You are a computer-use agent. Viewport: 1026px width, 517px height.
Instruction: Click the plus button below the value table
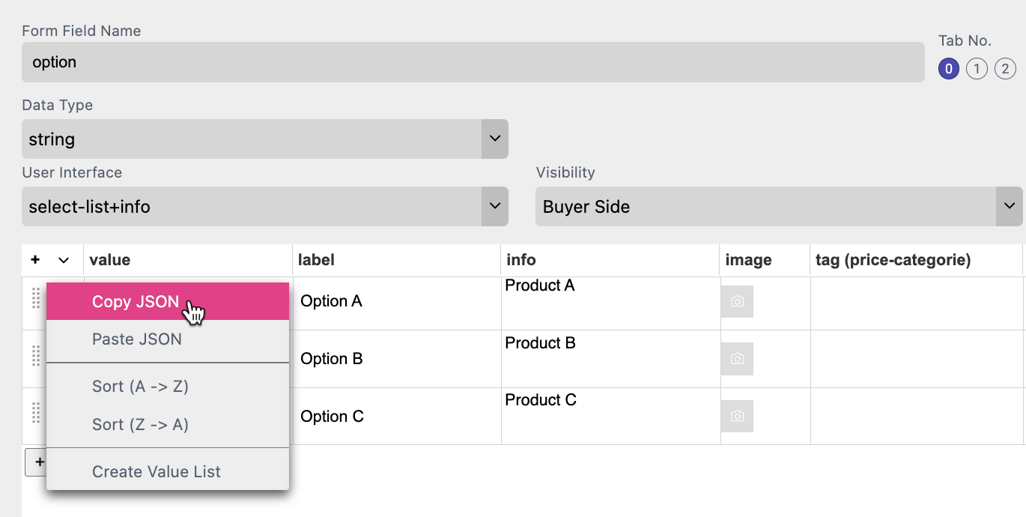pyautogui.click(x=40, y=462)
